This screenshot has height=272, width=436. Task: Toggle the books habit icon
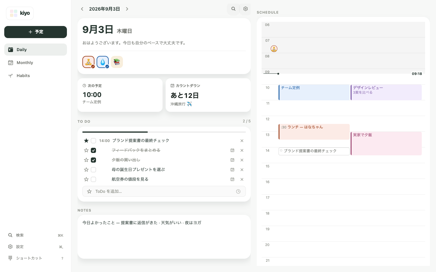pyautogui.click(x=117, y=62)
